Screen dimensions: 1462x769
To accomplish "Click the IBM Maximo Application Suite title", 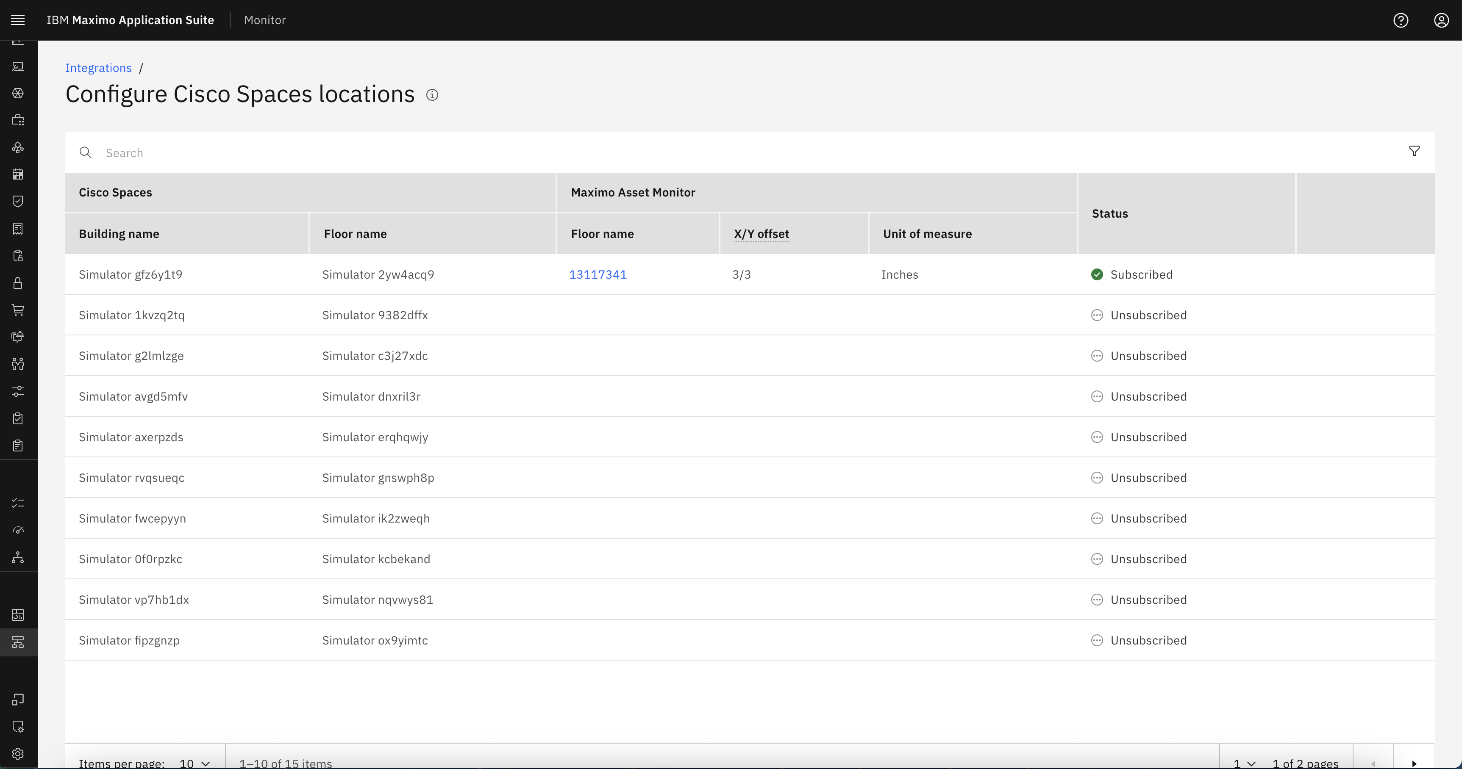I will [130, 20].
